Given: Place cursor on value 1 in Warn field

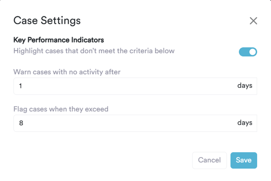Looking at the screenshot, I should [x=21, y=86].
